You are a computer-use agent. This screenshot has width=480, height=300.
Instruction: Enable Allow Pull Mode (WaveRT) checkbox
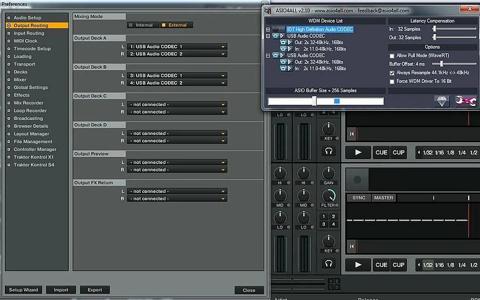392,56
